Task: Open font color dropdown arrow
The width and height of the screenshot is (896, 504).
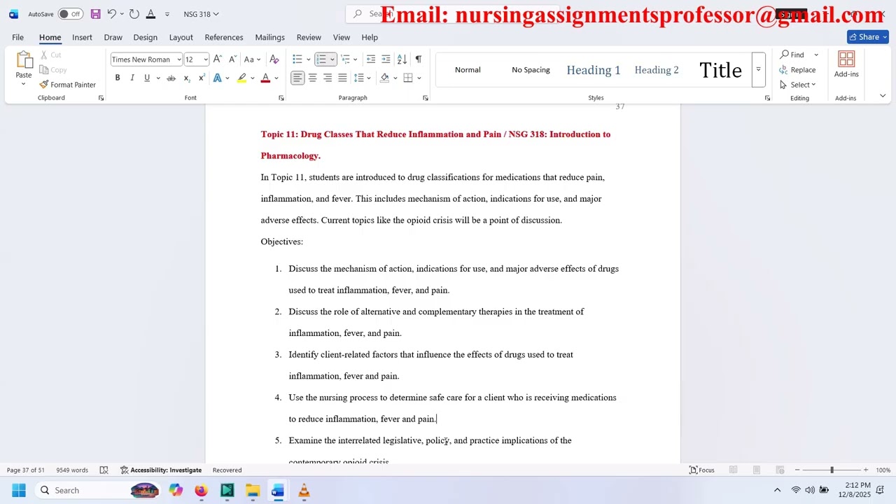Action: 276,78
